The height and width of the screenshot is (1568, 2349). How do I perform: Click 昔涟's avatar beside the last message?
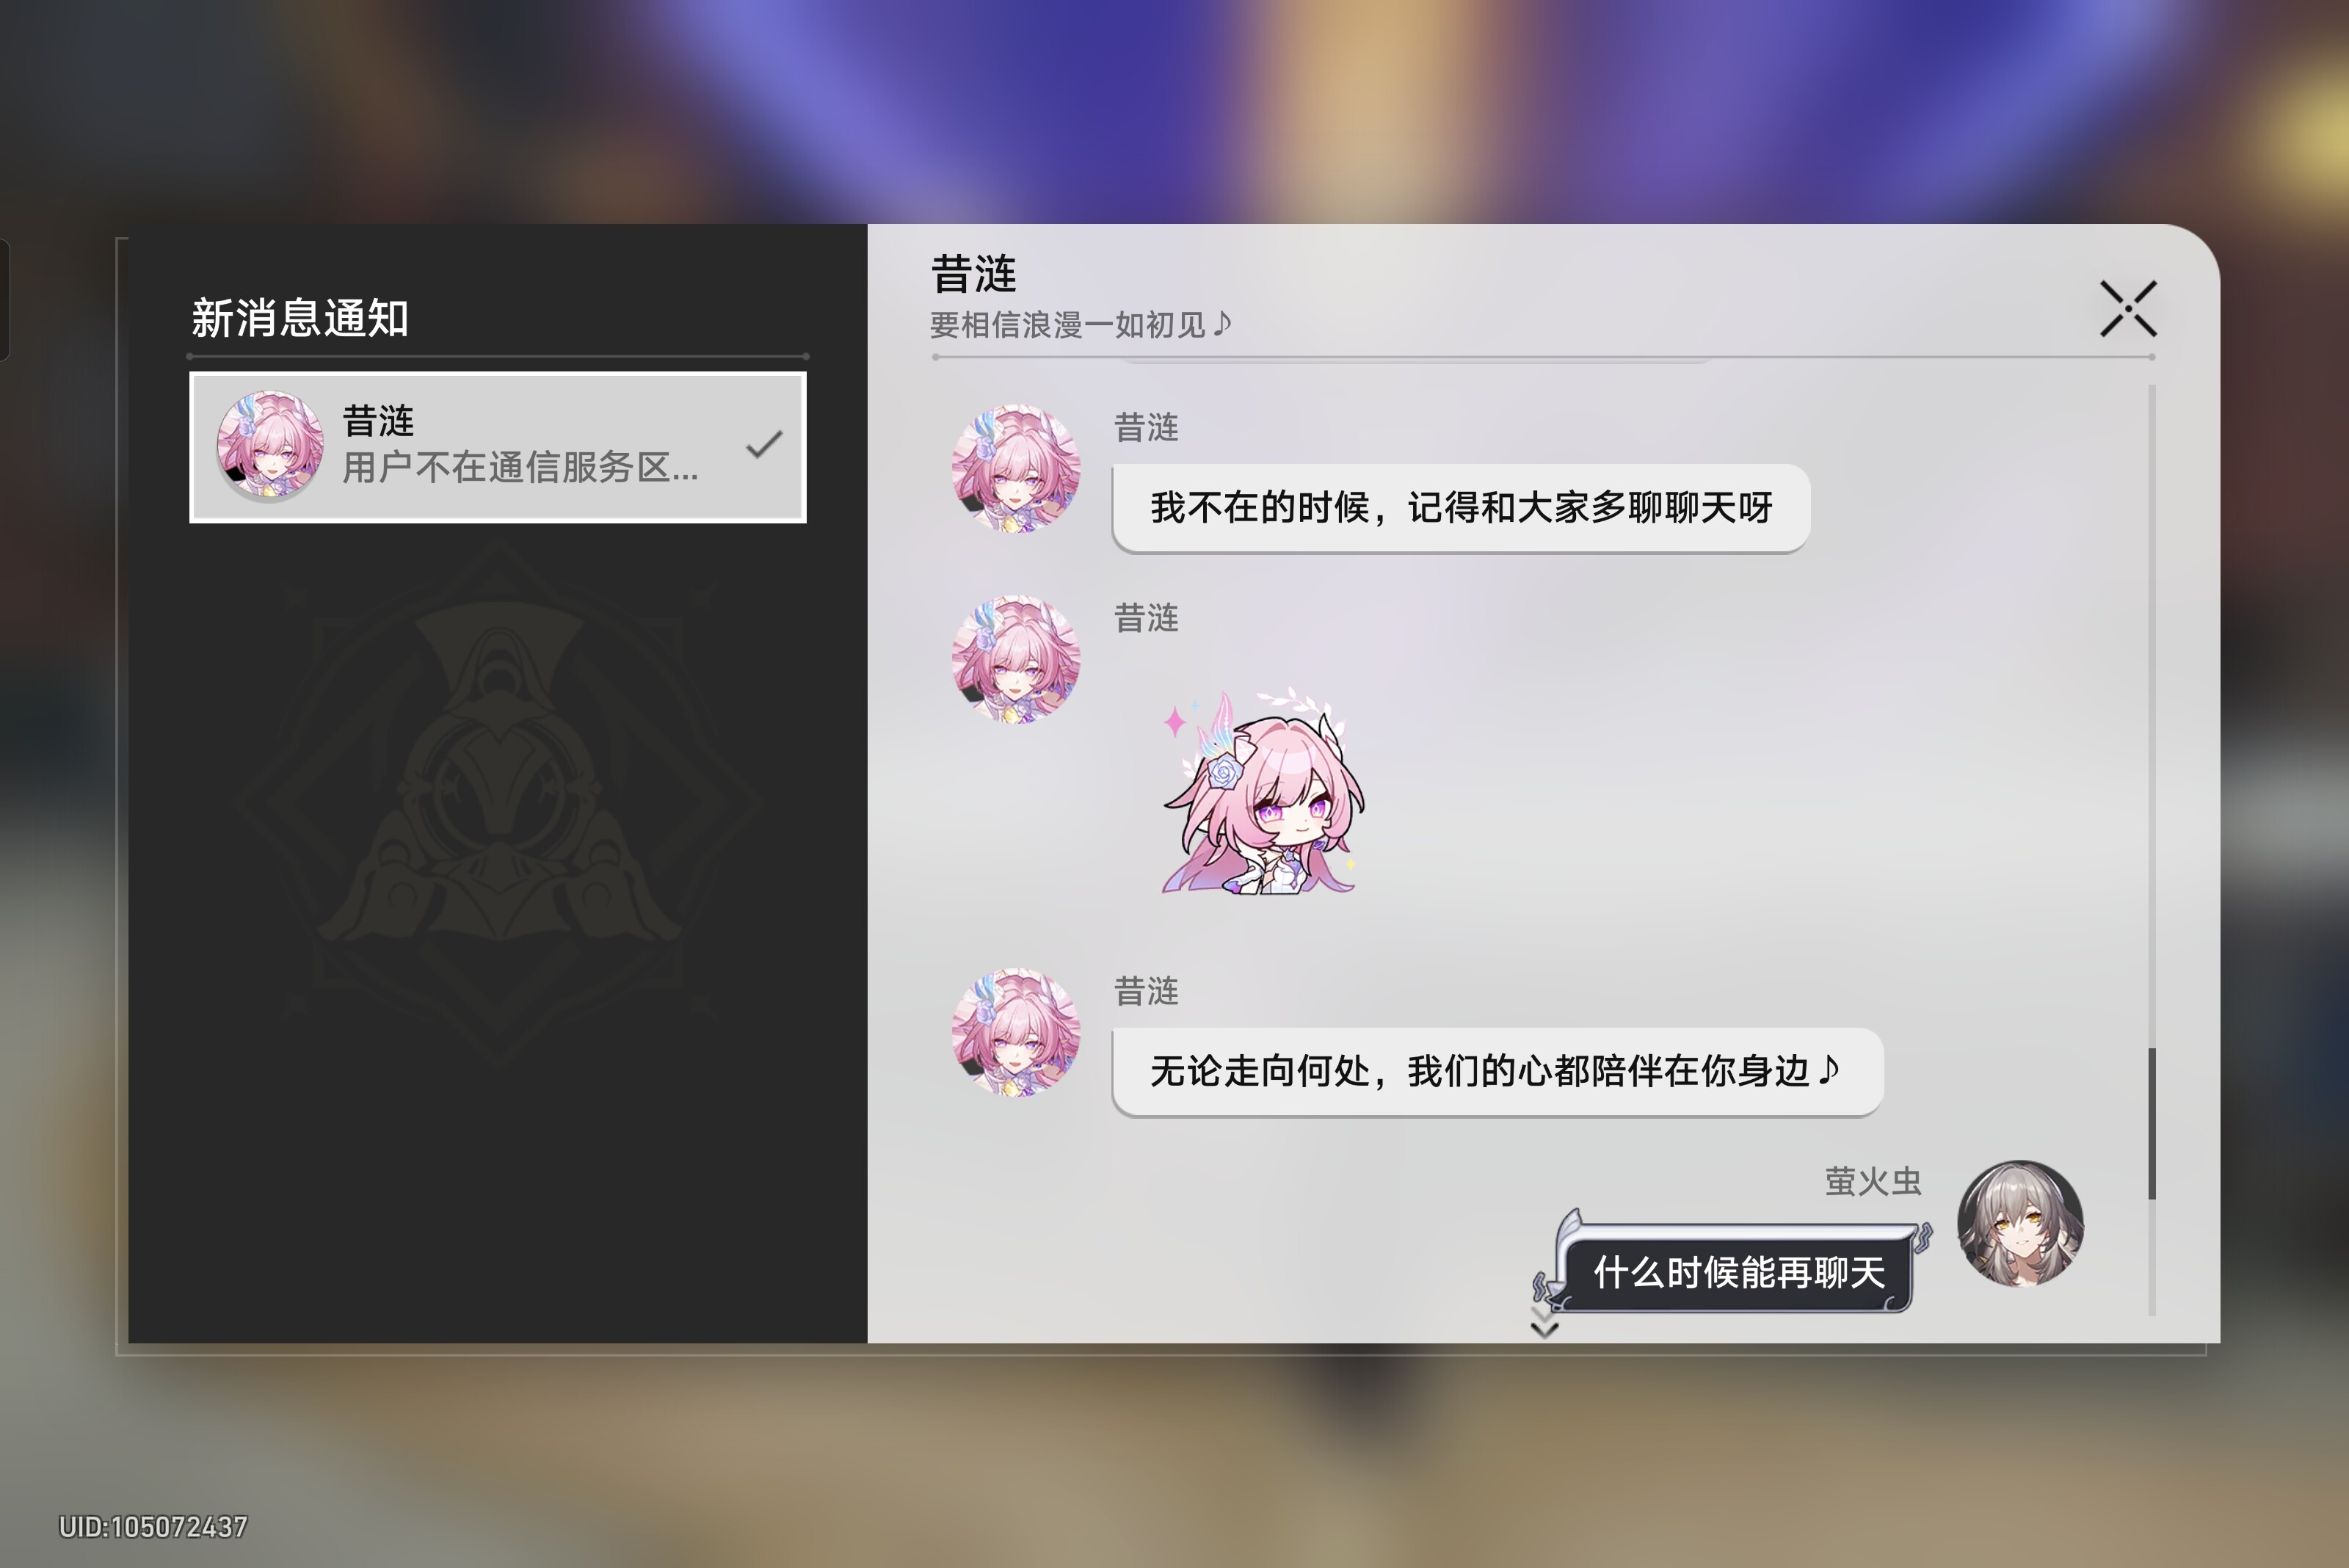(x=1015, y=1032)
